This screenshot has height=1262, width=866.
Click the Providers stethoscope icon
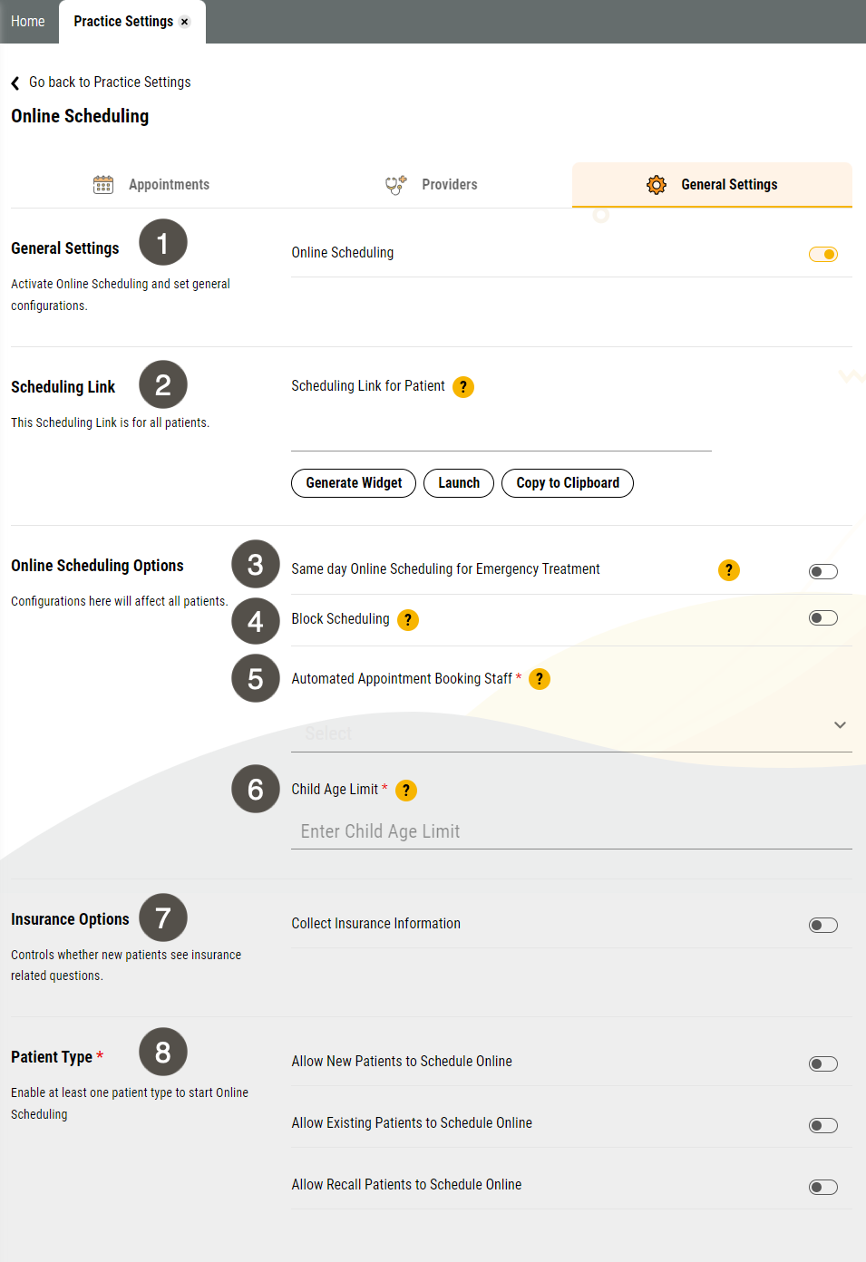396,185
